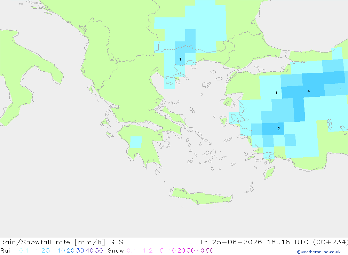Select the snow legend value 20

pos(181,250)
